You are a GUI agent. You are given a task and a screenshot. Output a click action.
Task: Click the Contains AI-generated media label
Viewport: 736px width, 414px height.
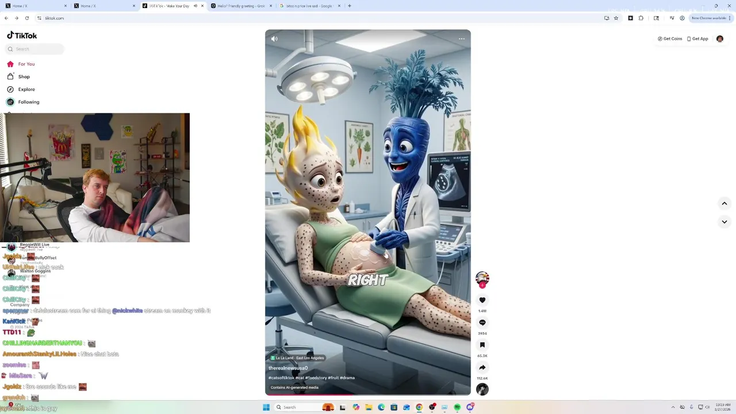(294, 388)
